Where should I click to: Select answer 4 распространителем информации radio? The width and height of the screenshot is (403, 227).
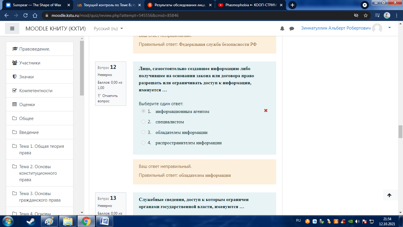pos(143,142)
